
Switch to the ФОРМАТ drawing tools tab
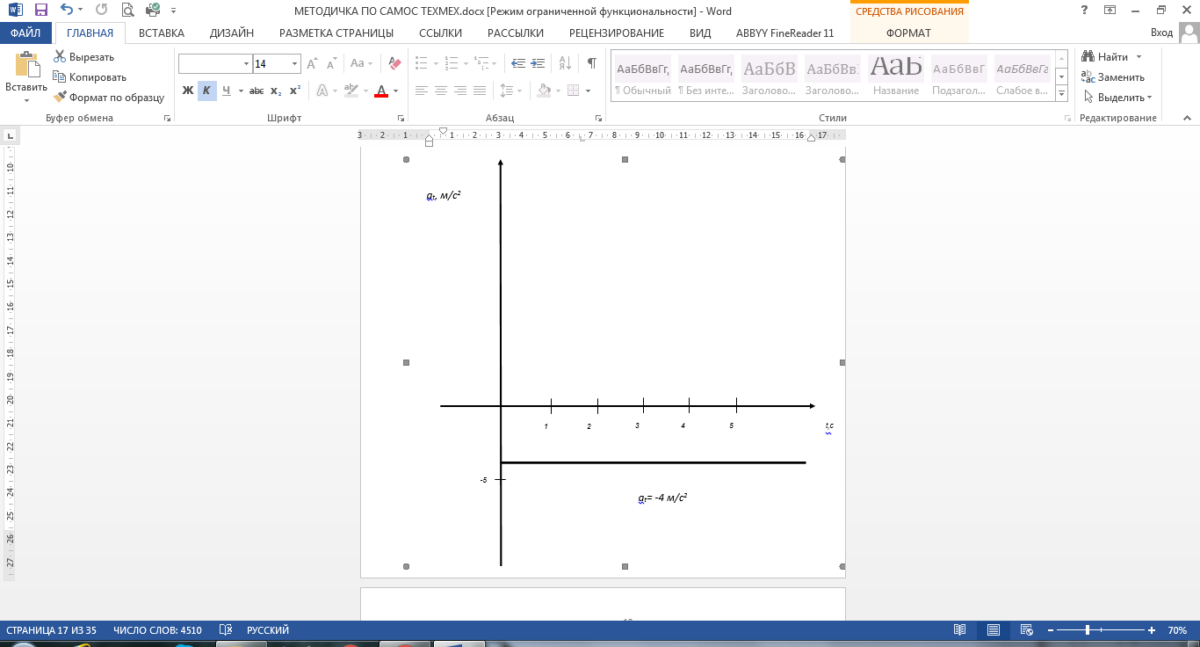point(909,33)
